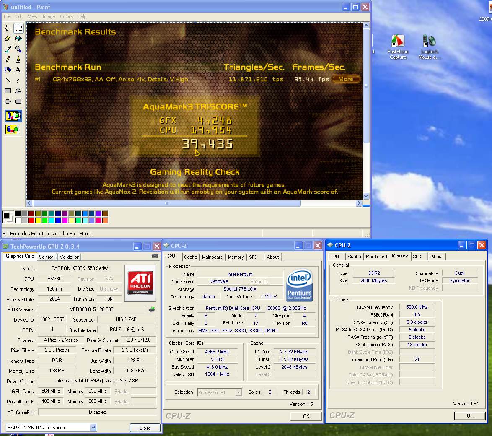Click the ATI Radeon logo in GPU-Z

140,283
